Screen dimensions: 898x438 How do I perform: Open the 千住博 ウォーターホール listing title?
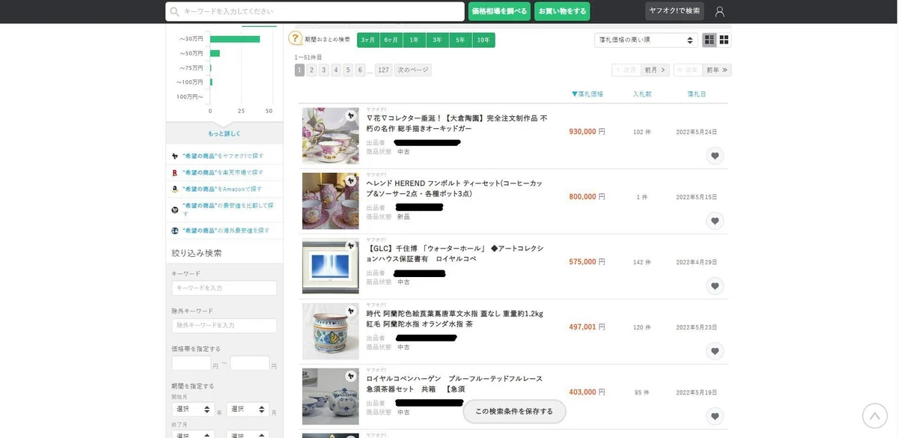[455, 253]
